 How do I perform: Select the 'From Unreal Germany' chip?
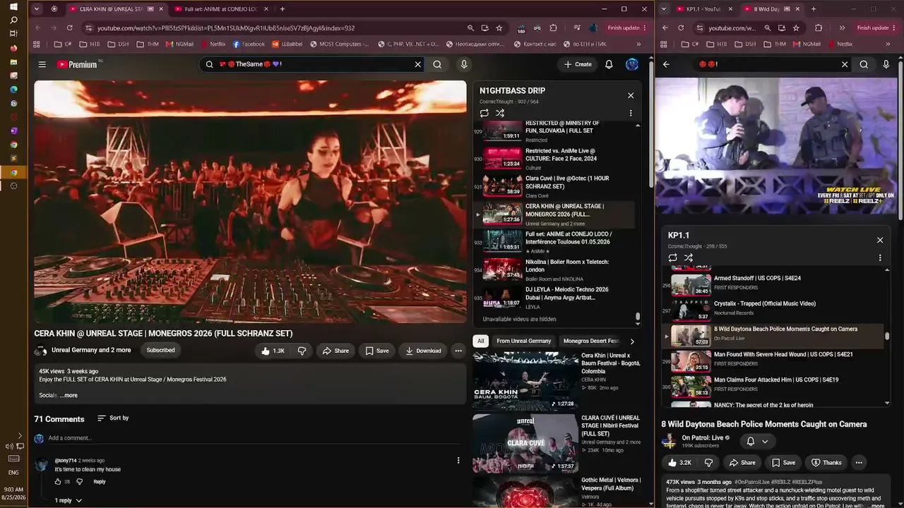tap(524, 341)
